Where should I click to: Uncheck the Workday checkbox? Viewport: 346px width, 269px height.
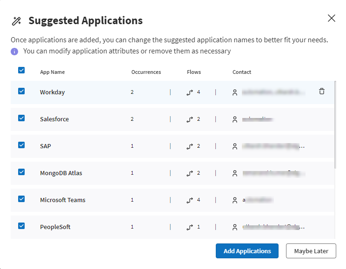coord(21,91)
